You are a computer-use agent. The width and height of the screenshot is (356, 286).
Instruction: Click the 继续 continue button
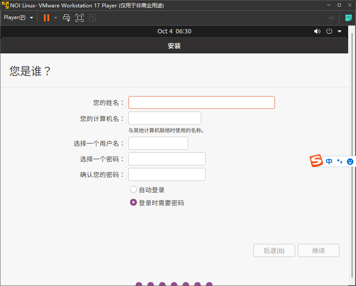[319, 250]
